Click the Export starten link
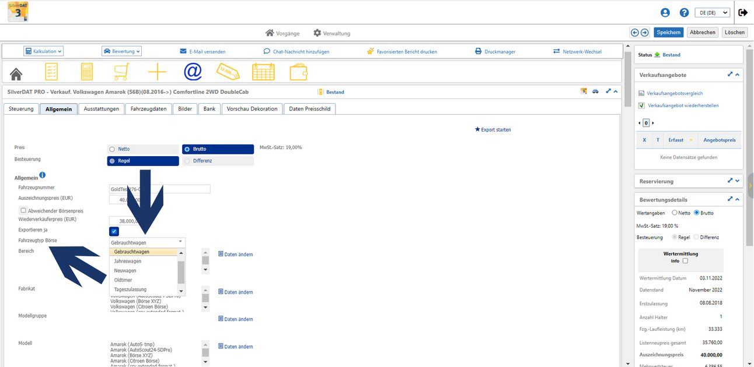The height and width of the screenshot is (367, 754). tap(493, 129)
